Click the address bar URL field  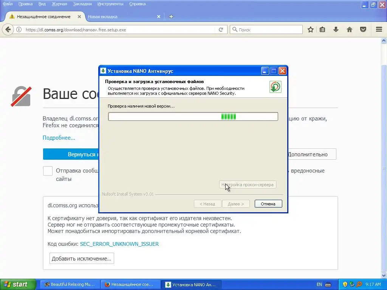120,29
